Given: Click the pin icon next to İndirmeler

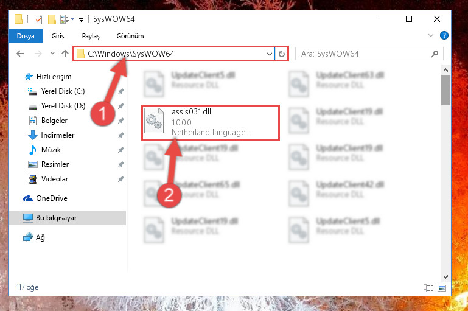Looking at the screenshot, I should point(121,135).
